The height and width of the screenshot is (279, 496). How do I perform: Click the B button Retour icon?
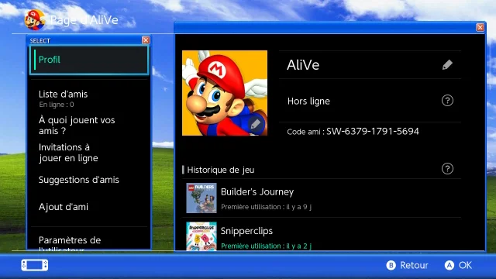pyautogui.click(x=391, y=265)
